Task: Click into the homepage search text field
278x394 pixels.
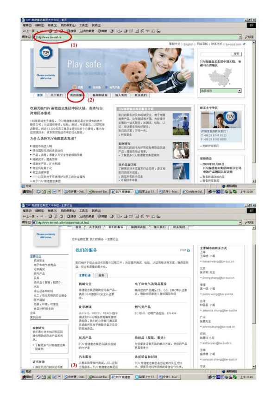Action: coord(215,54)
